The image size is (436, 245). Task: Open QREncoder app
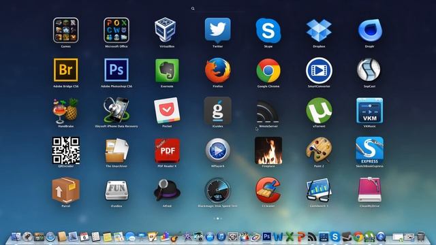click(66, 150)
